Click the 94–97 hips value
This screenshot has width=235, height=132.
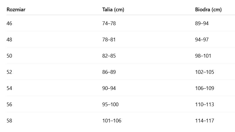click(202, 40)
